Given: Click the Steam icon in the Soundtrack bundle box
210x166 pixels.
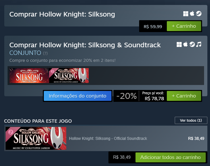Looking at the screenshot, I should pyautogui.click(x=192, y=44).
